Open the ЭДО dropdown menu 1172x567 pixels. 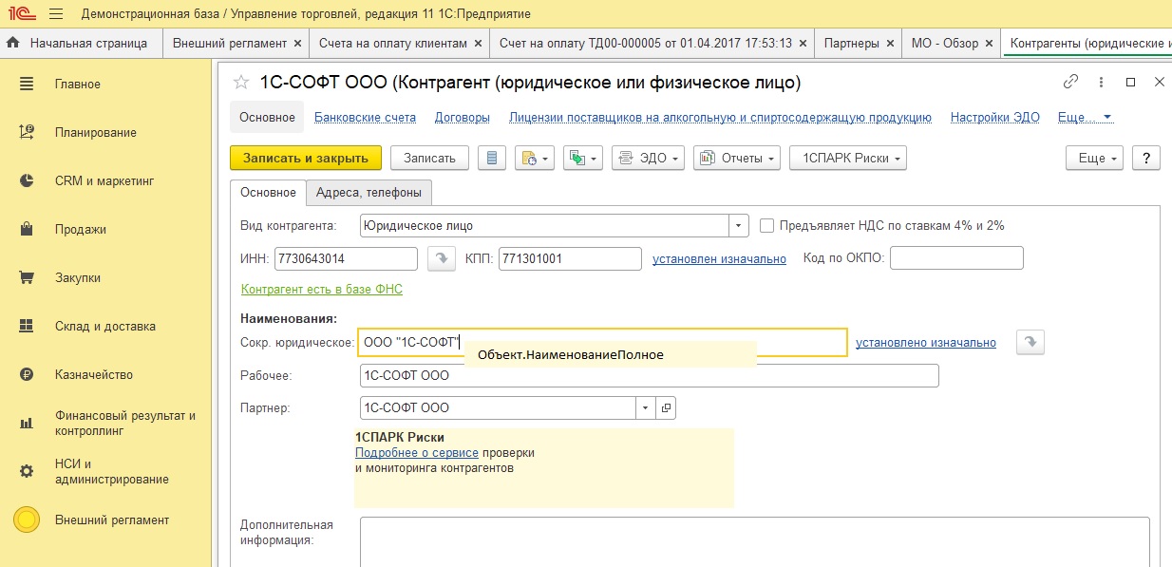[x=649, y=159]
